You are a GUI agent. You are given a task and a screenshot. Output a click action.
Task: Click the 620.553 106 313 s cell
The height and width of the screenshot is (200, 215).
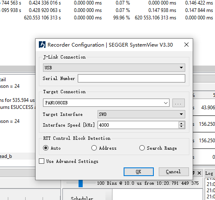42,18
